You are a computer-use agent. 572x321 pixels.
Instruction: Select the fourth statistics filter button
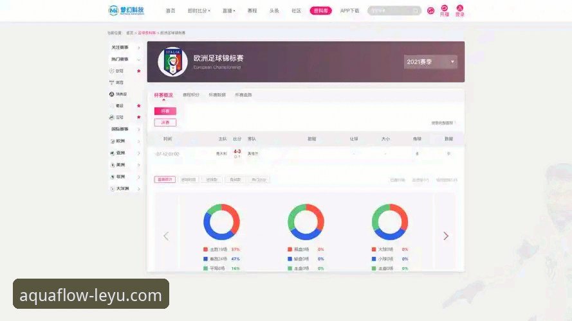click(x=235, y=179)
